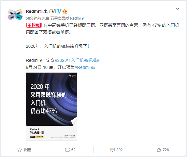The height and width of the screenshot is (157, 187).
Task: Click the repost count 62
Action: tap(73, 150)
